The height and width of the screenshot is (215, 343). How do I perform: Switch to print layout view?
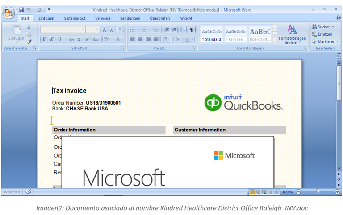coord(252,192)
